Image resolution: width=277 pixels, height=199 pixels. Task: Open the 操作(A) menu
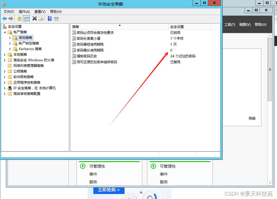coord(24,12)
